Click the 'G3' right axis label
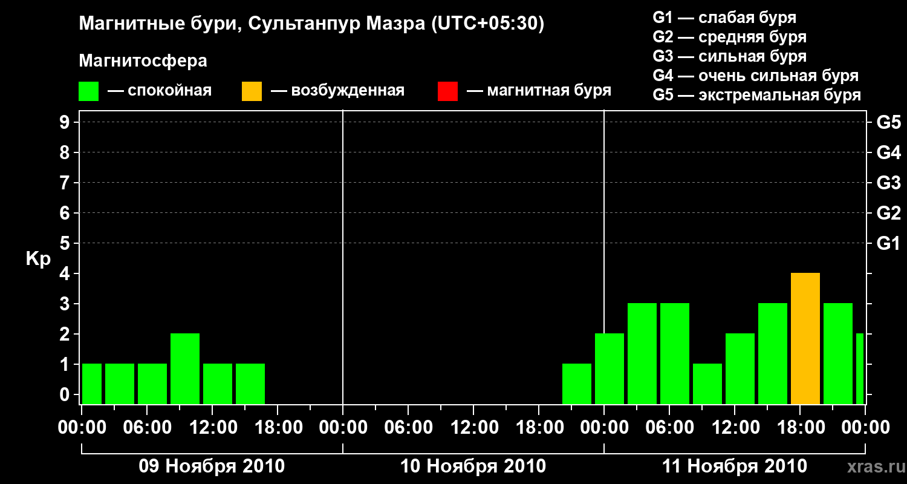The image size is (907, 484). (888, 183)
